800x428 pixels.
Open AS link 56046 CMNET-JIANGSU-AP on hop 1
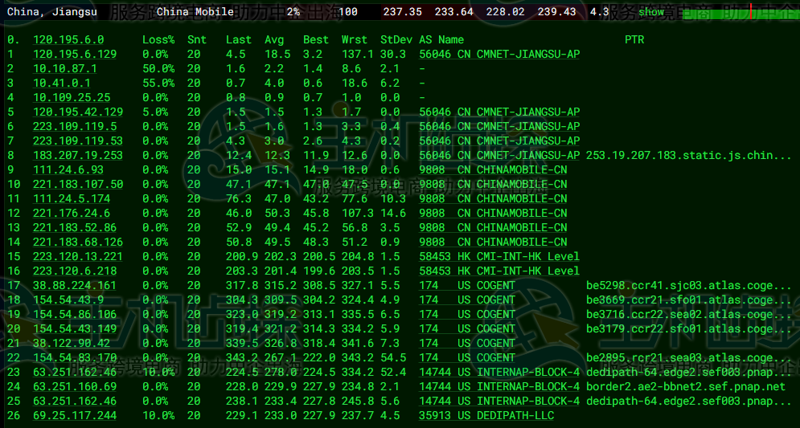click(499, 54)
